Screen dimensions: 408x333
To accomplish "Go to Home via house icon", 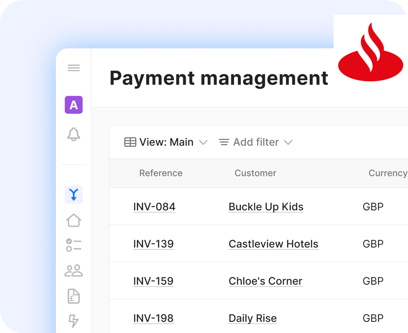I will [74, 220].
